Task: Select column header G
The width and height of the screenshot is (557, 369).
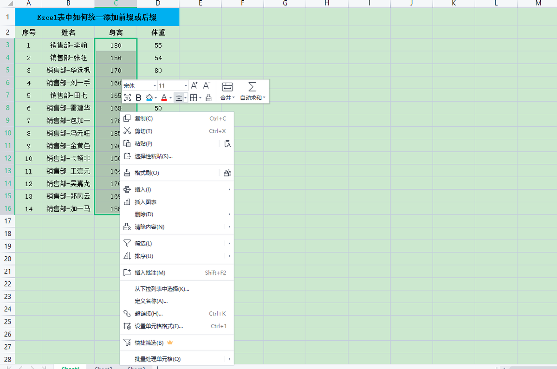Action: 285,3
